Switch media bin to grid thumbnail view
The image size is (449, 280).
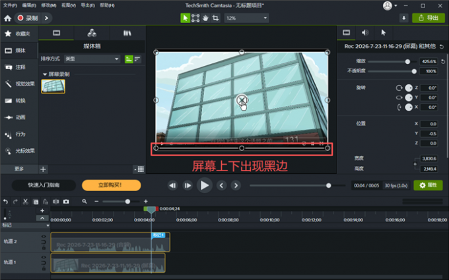[x=141, y=169]
